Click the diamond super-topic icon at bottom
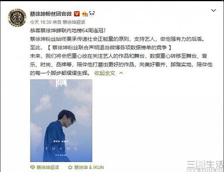The width and height of the screenshot is (224, 172). point(32,167)
